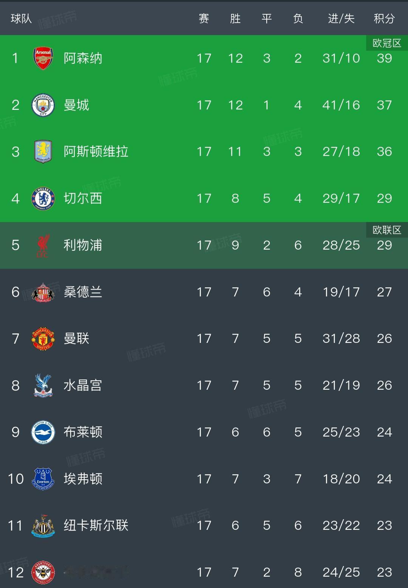Open the Everton crest icon
This screenshot has width=408, height=588.
43,479
